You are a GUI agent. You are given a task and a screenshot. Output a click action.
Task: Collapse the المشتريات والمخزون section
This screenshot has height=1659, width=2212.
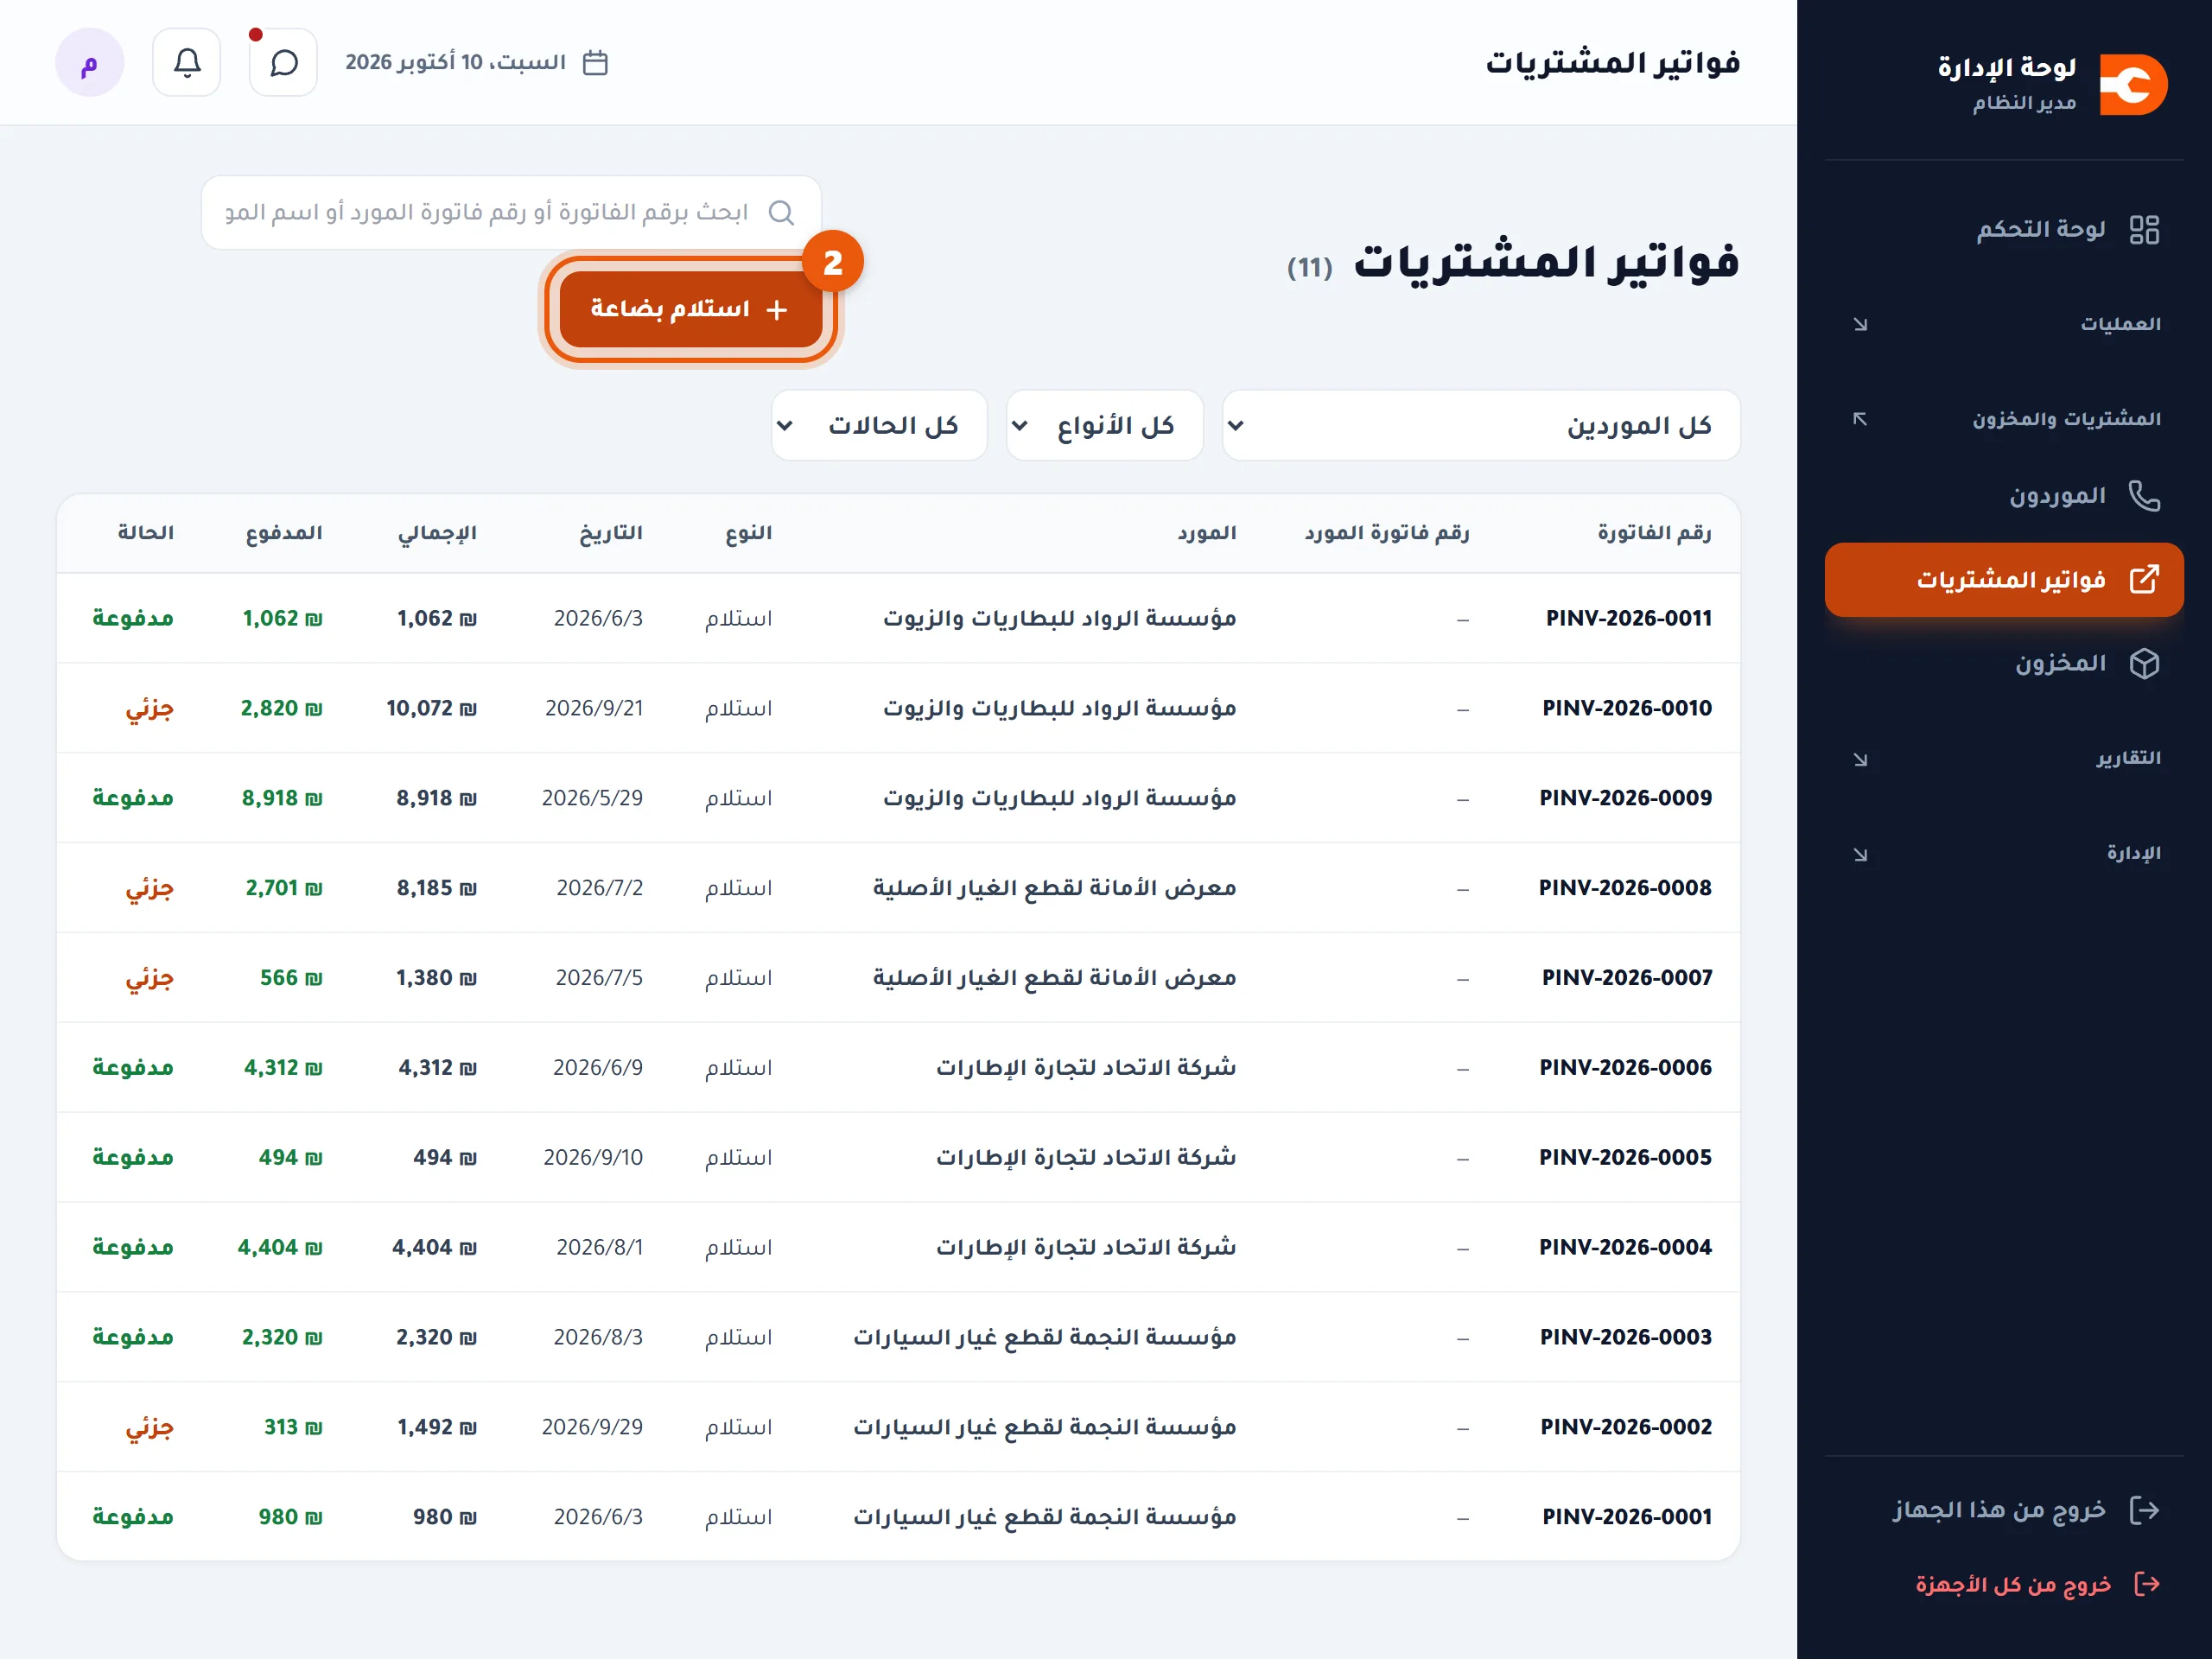tap(2004, 419)
